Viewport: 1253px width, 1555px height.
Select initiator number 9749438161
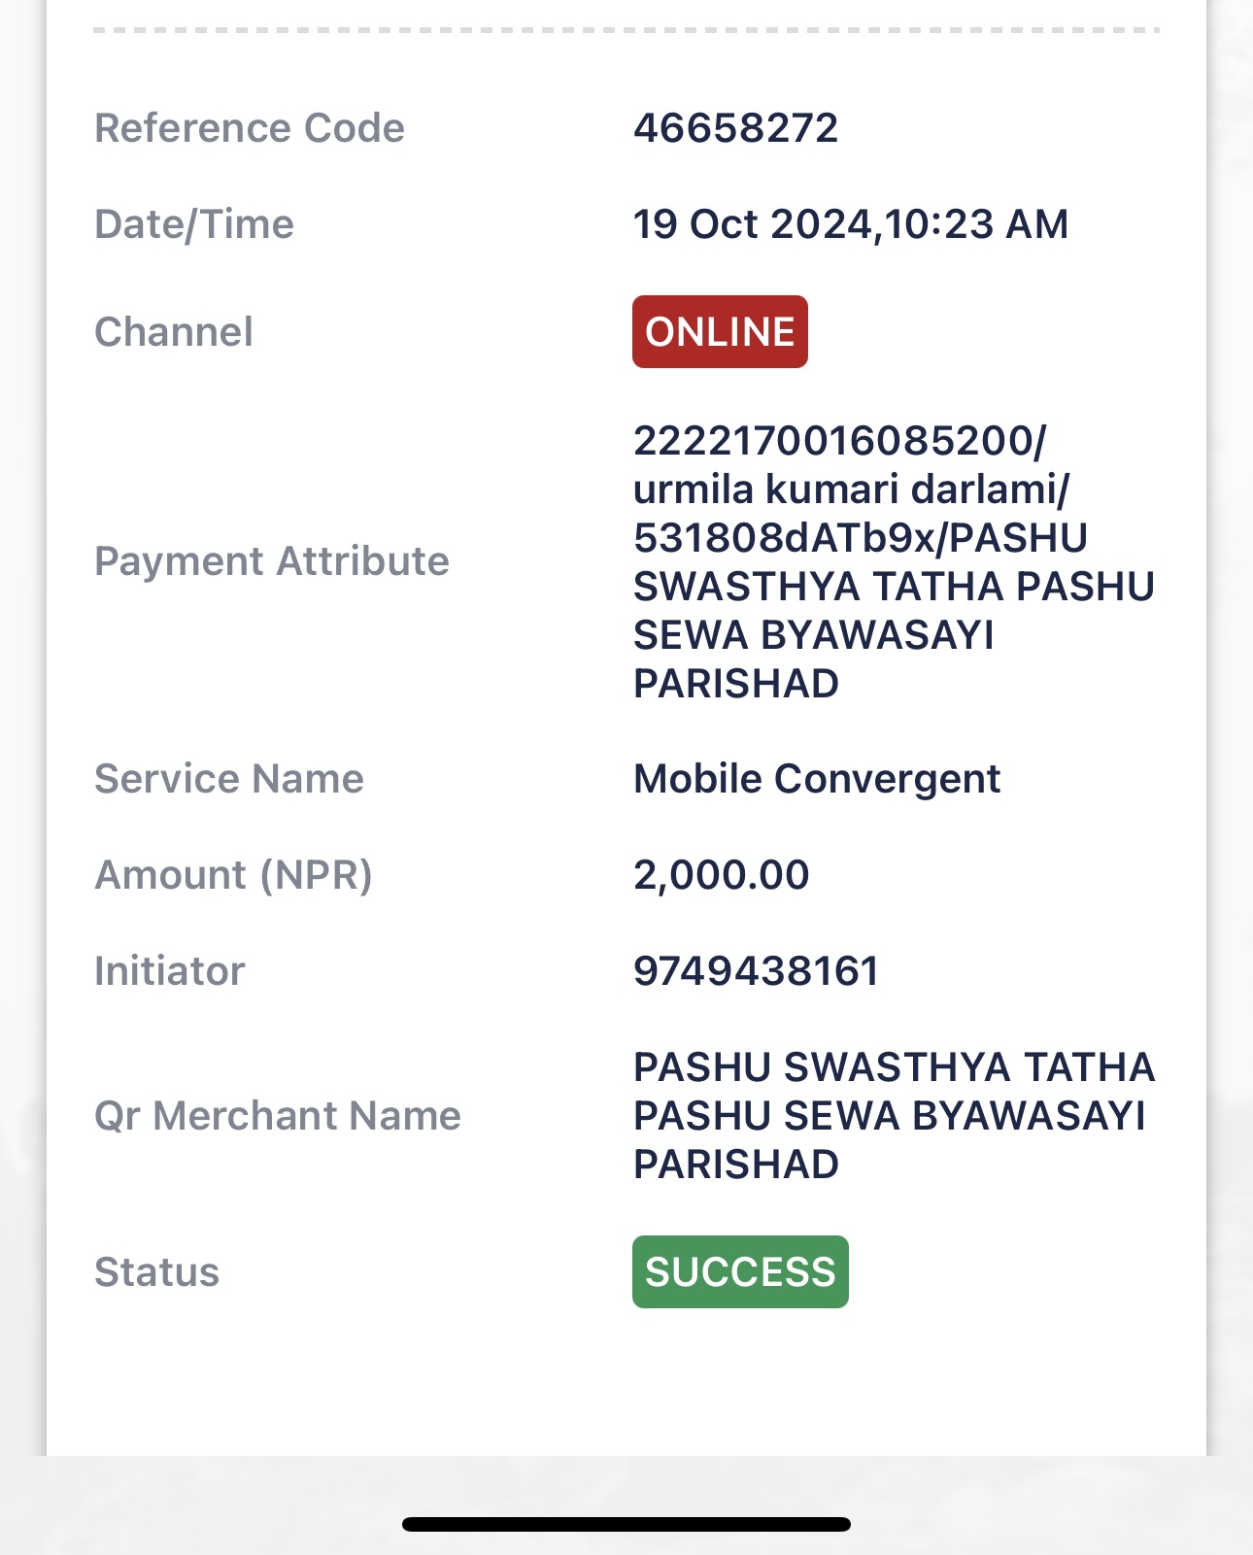tap(756, 971)
